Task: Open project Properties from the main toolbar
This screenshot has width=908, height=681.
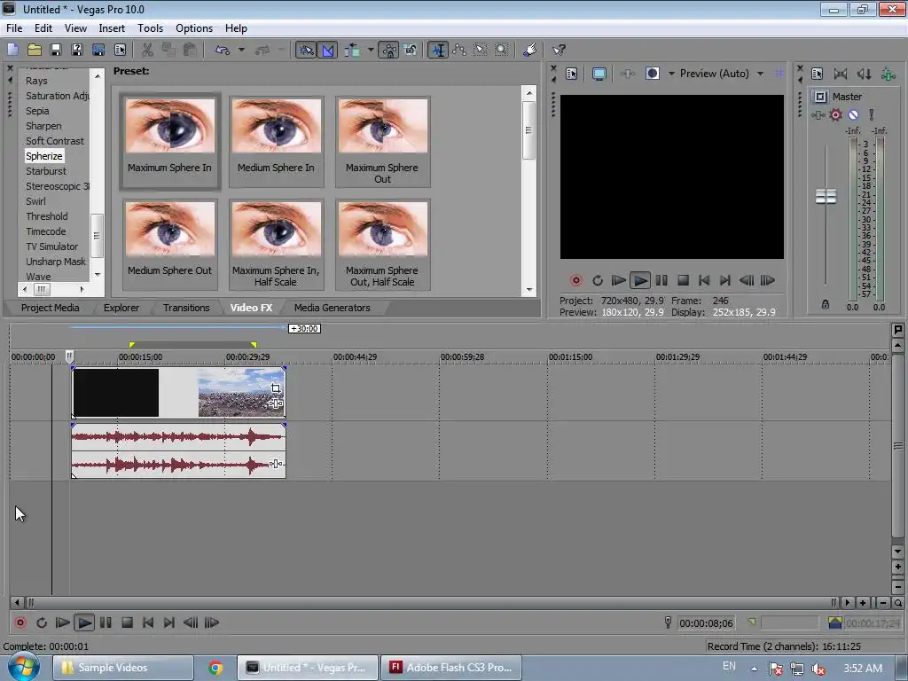Action: [x=120, y=51]
